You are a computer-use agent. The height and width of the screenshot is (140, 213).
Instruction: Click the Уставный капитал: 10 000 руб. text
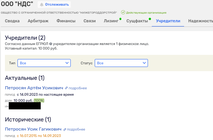click(x=31, y=48)
